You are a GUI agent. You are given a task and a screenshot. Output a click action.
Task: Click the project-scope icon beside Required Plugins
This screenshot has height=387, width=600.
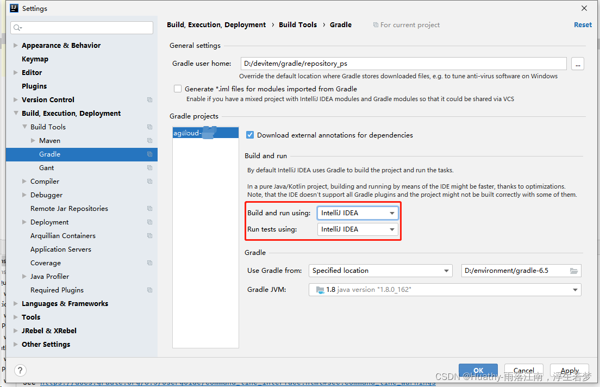pos(149,290)
